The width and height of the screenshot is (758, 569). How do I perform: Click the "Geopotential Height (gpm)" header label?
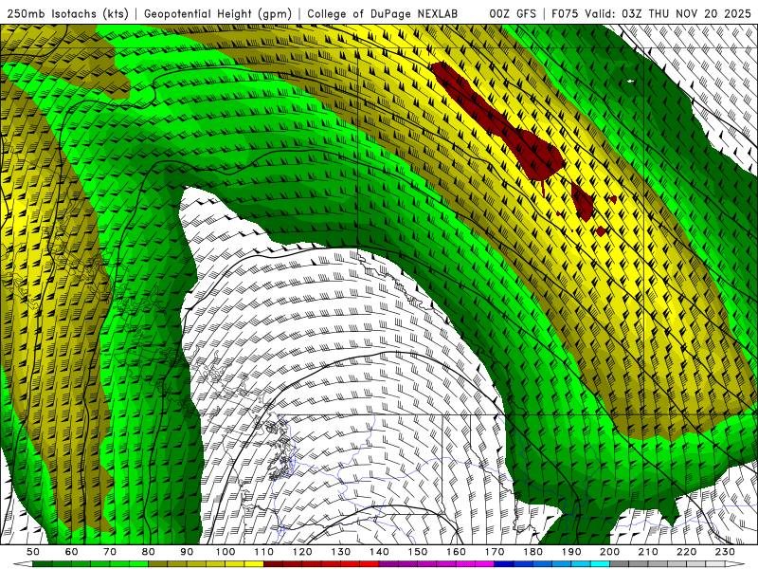pos(218,13)
